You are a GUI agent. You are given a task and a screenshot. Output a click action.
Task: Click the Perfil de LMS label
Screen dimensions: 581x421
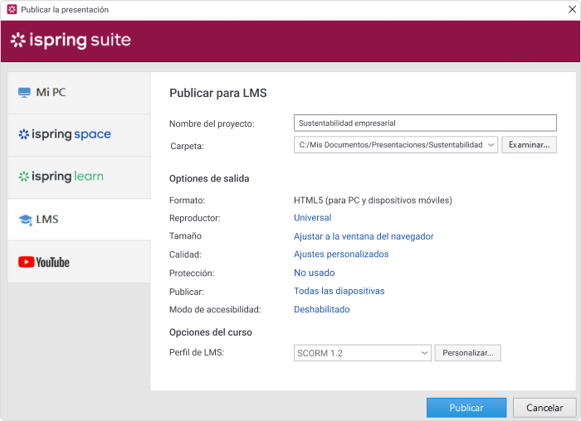197,352
